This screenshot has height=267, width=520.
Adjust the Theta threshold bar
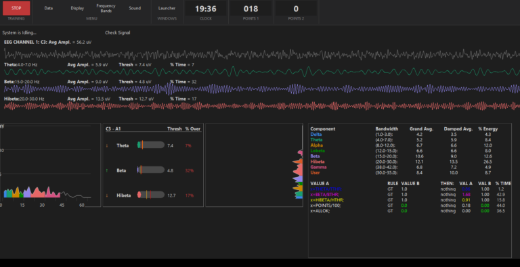tap(151, 145)
